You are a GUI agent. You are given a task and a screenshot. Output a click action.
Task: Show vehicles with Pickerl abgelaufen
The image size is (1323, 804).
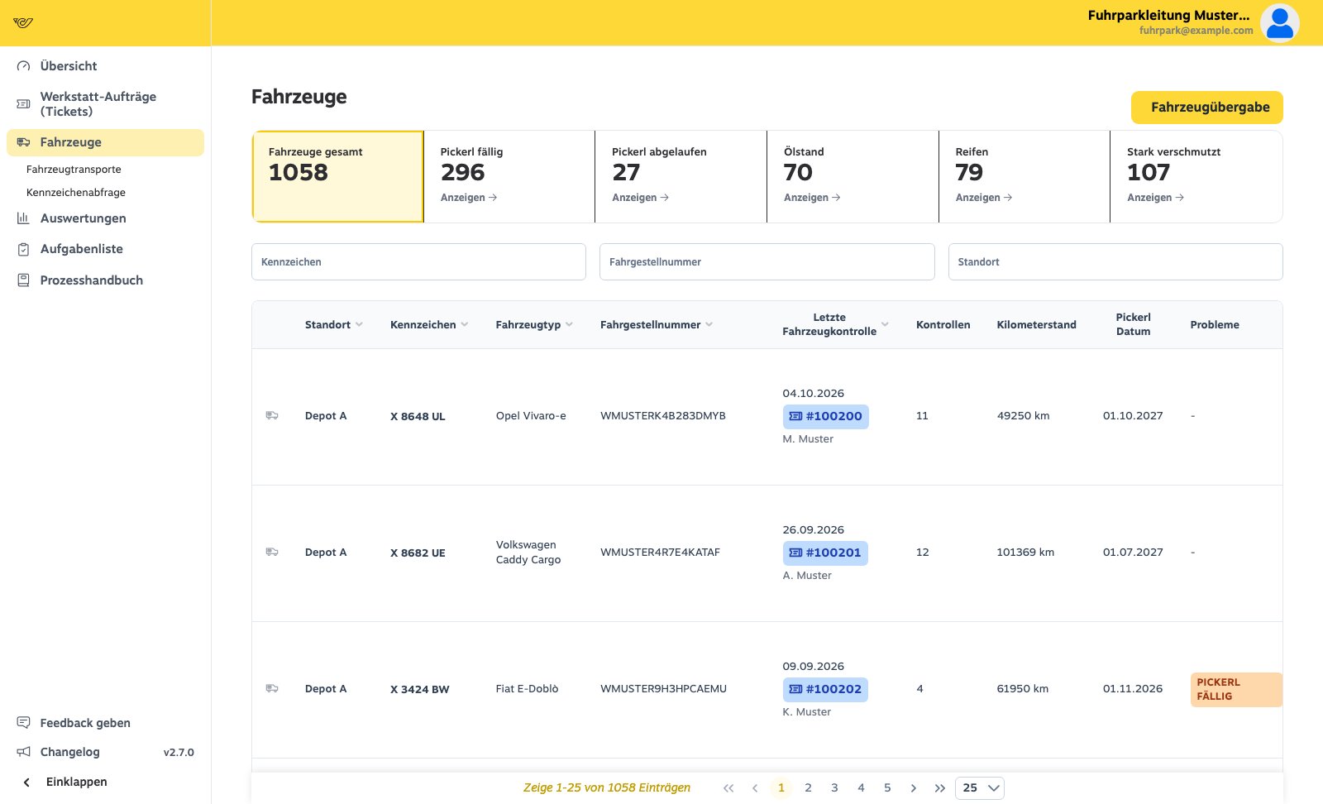click(x=640, y=198)
